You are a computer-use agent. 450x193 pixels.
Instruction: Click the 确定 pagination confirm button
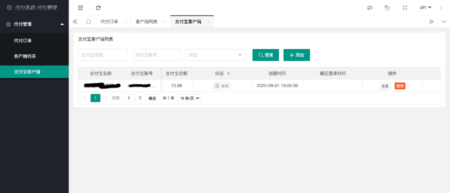pos(152,98)
